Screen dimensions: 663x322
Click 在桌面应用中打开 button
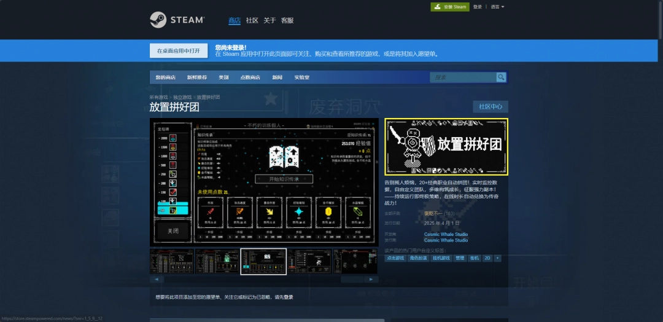tap(178, 50)
